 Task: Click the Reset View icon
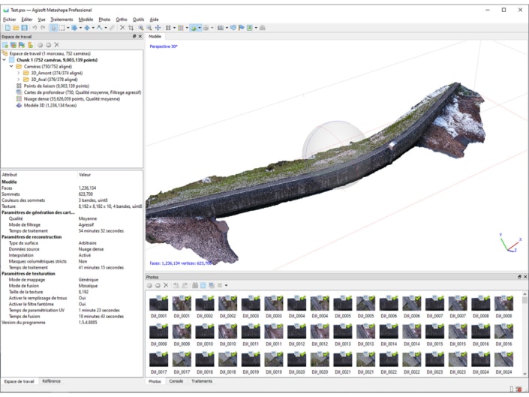[x=158, y=28]
